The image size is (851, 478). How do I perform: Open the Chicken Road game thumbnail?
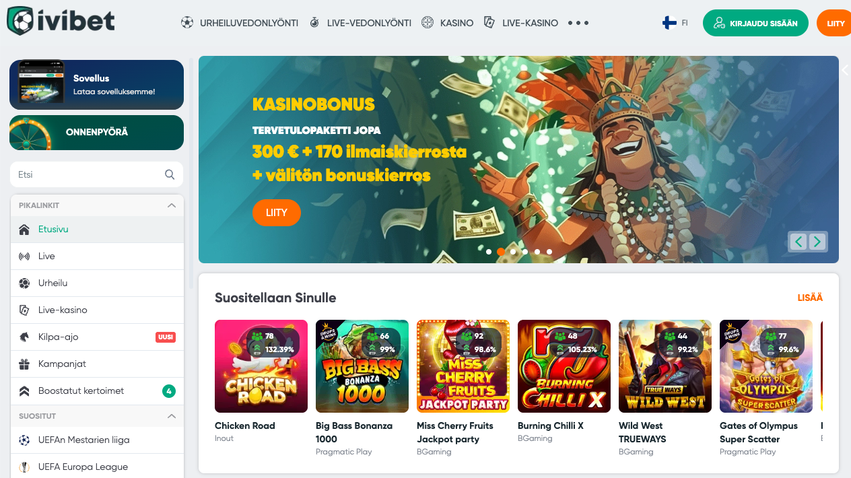(261, 366)
